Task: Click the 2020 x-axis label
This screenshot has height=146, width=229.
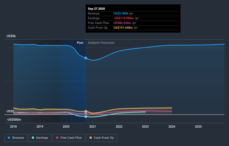Action: [66, 126]
